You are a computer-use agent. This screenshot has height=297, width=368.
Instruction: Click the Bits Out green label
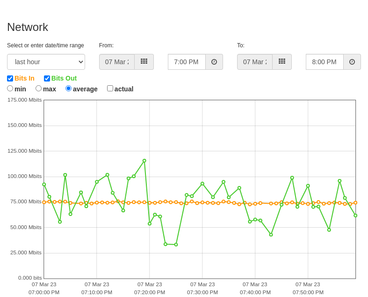click(x=64, y=78)
